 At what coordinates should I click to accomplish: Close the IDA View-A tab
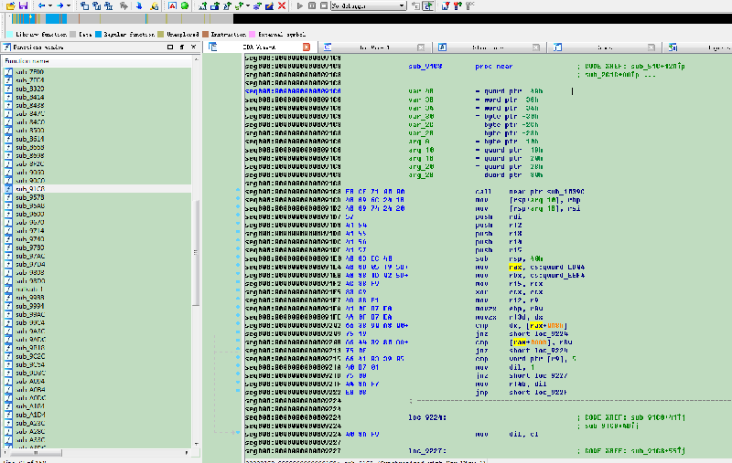click(305, 47)
